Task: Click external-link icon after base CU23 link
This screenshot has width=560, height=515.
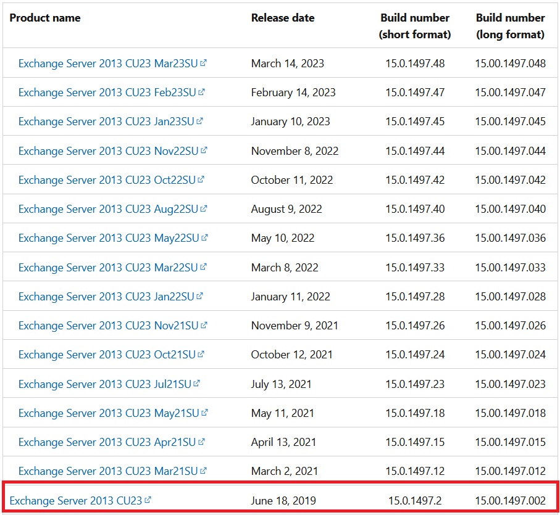Action: pos(148,500)
